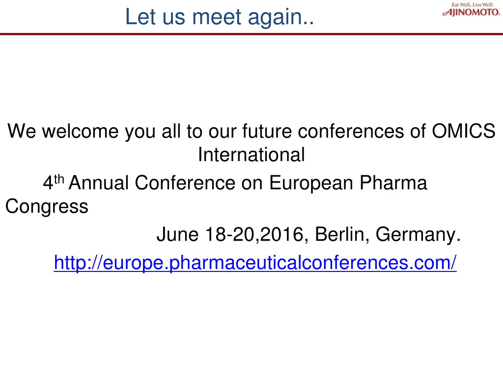
Task: Click the word "International"
Action: coord(251,155)
